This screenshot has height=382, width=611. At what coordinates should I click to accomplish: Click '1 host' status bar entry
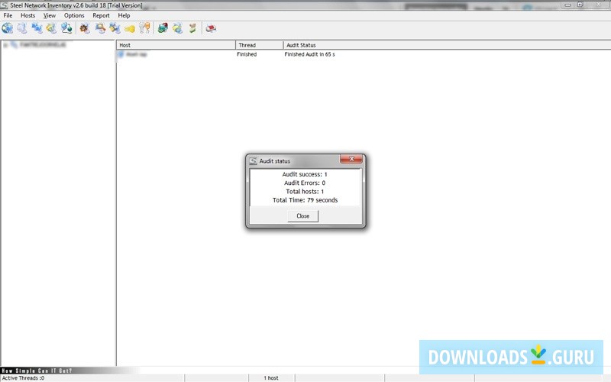point(271,378)
